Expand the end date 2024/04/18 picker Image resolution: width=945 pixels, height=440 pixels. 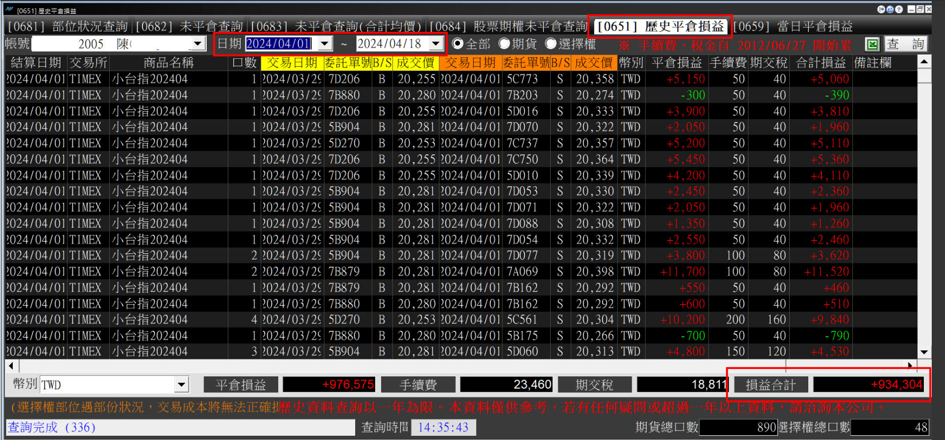pos(436,44)
